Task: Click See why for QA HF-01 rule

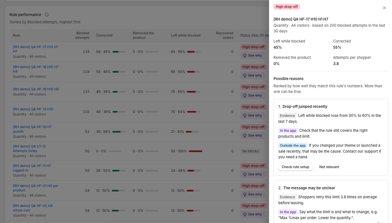Action: (252, 194)
